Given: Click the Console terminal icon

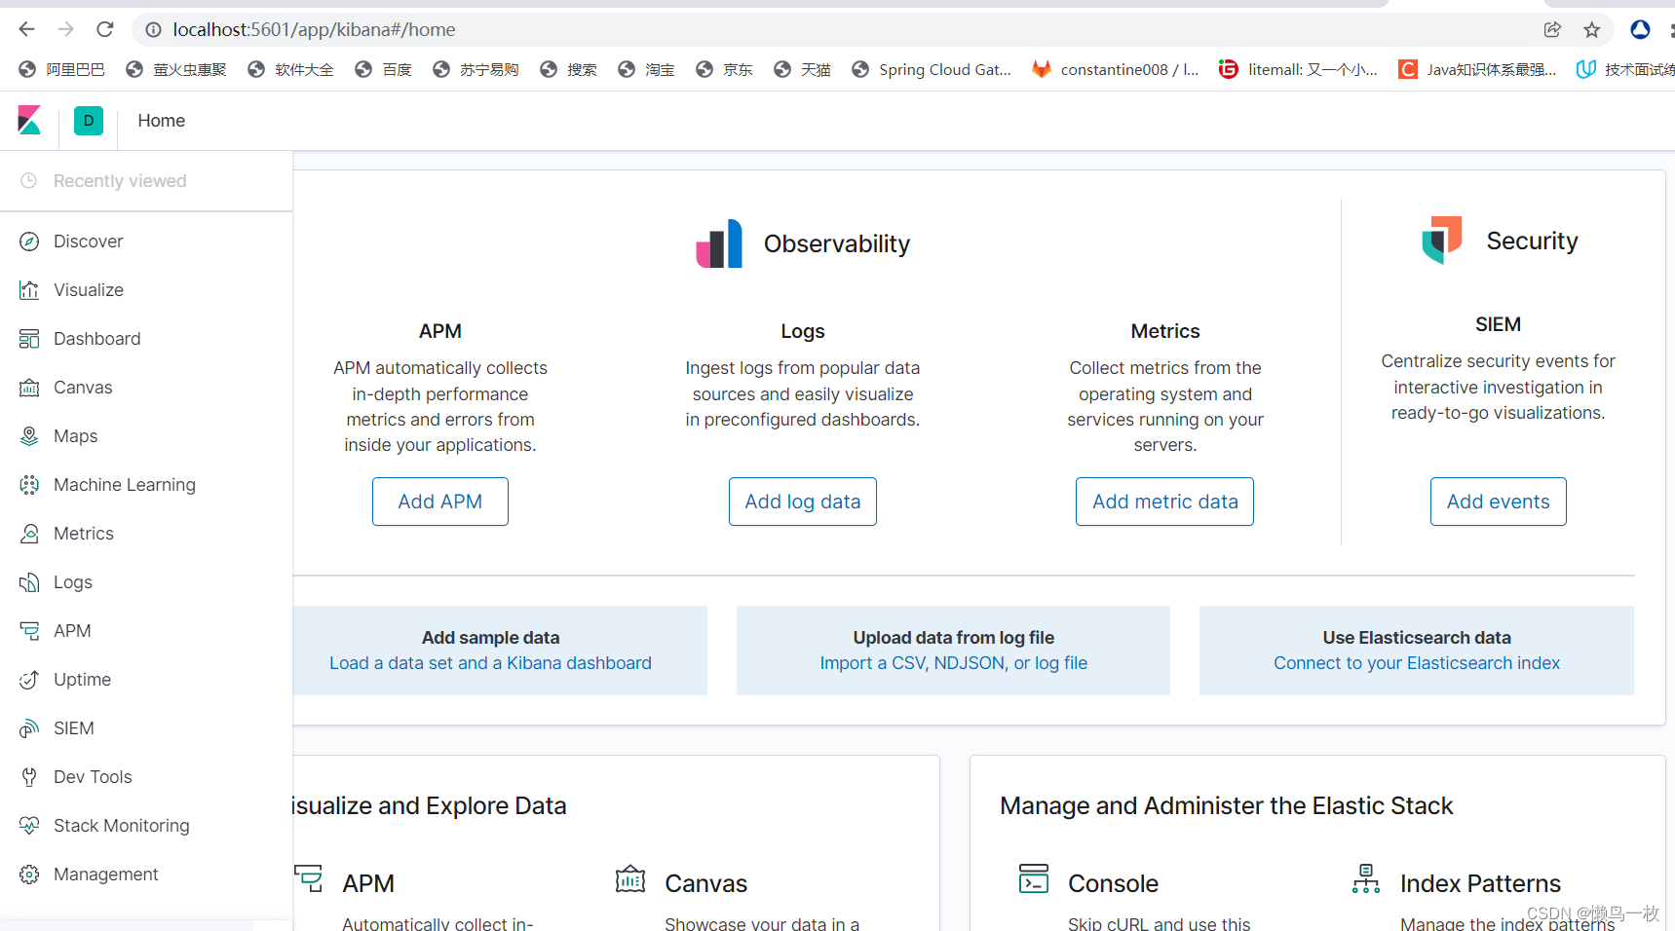Looking at the screenshot, I should (x=1034, y=878).
